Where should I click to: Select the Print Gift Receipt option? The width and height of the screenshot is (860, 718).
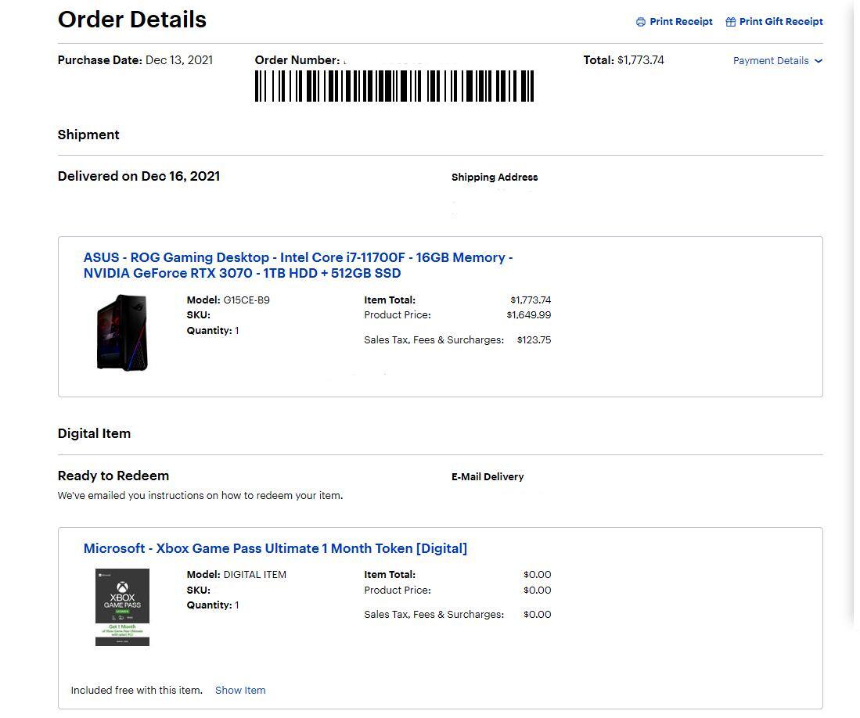point(780,22)
